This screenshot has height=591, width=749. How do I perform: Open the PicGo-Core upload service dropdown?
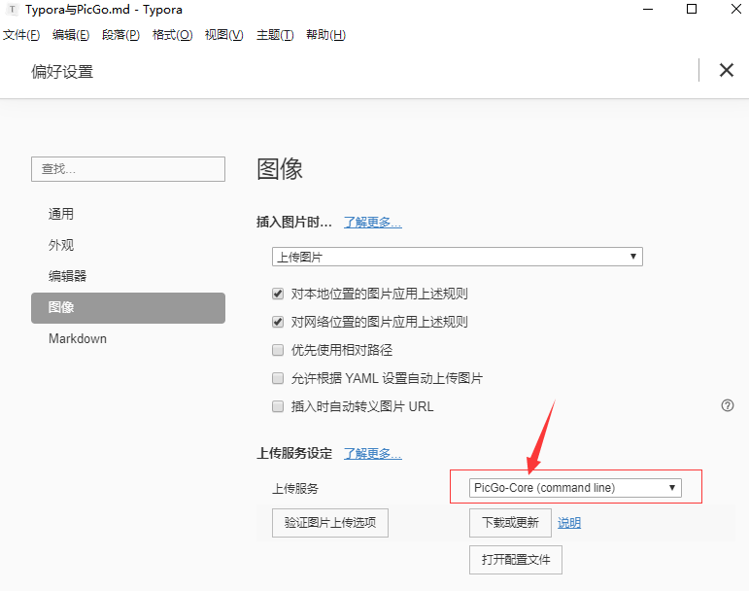575,488
